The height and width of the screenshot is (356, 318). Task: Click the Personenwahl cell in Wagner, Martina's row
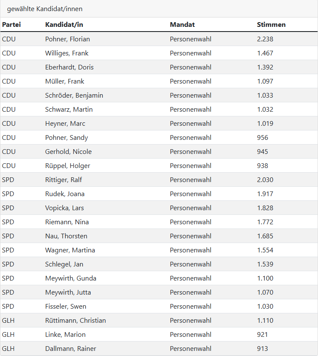point(191,250)
